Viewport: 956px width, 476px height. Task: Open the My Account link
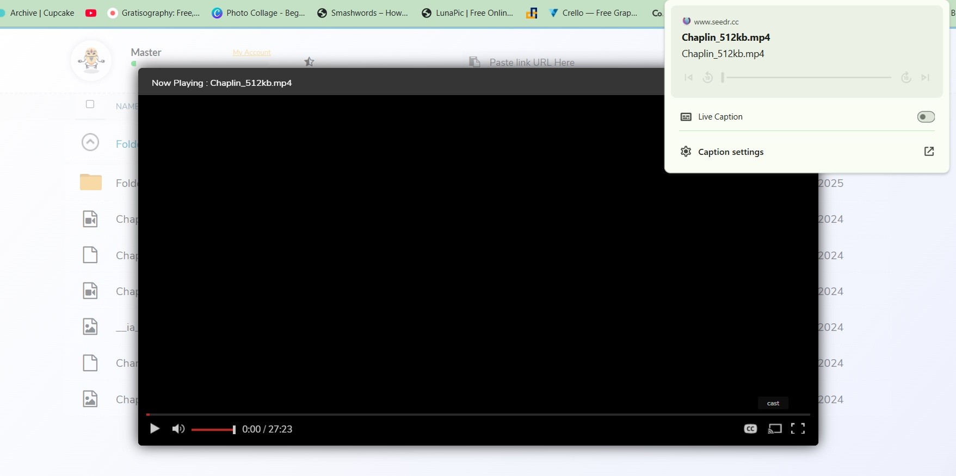(251, 53)
